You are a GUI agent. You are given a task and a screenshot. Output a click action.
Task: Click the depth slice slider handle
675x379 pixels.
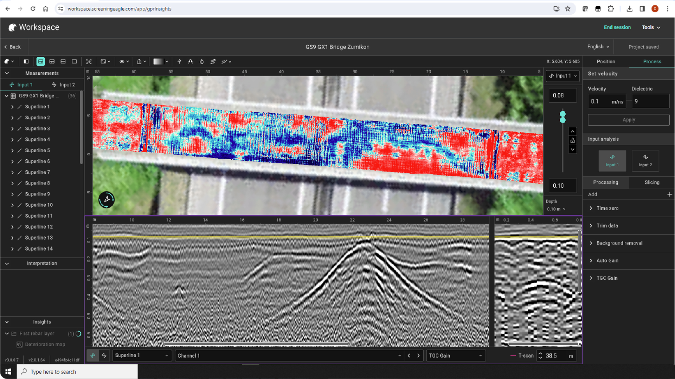pyautogui.click(x=562, y=117)
